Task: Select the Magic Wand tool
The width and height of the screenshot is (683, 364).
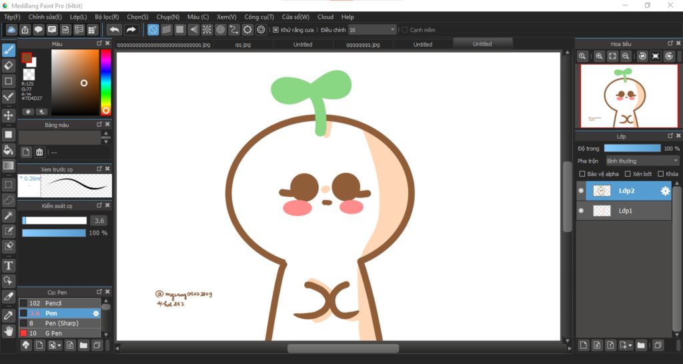Action: pyautogui.click(x=8, y=215)
